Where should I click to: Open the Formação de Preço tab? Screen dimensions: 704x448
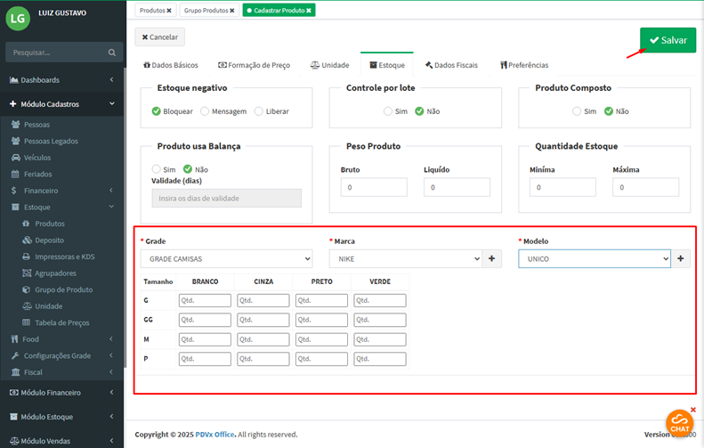(x=254, y=65)
